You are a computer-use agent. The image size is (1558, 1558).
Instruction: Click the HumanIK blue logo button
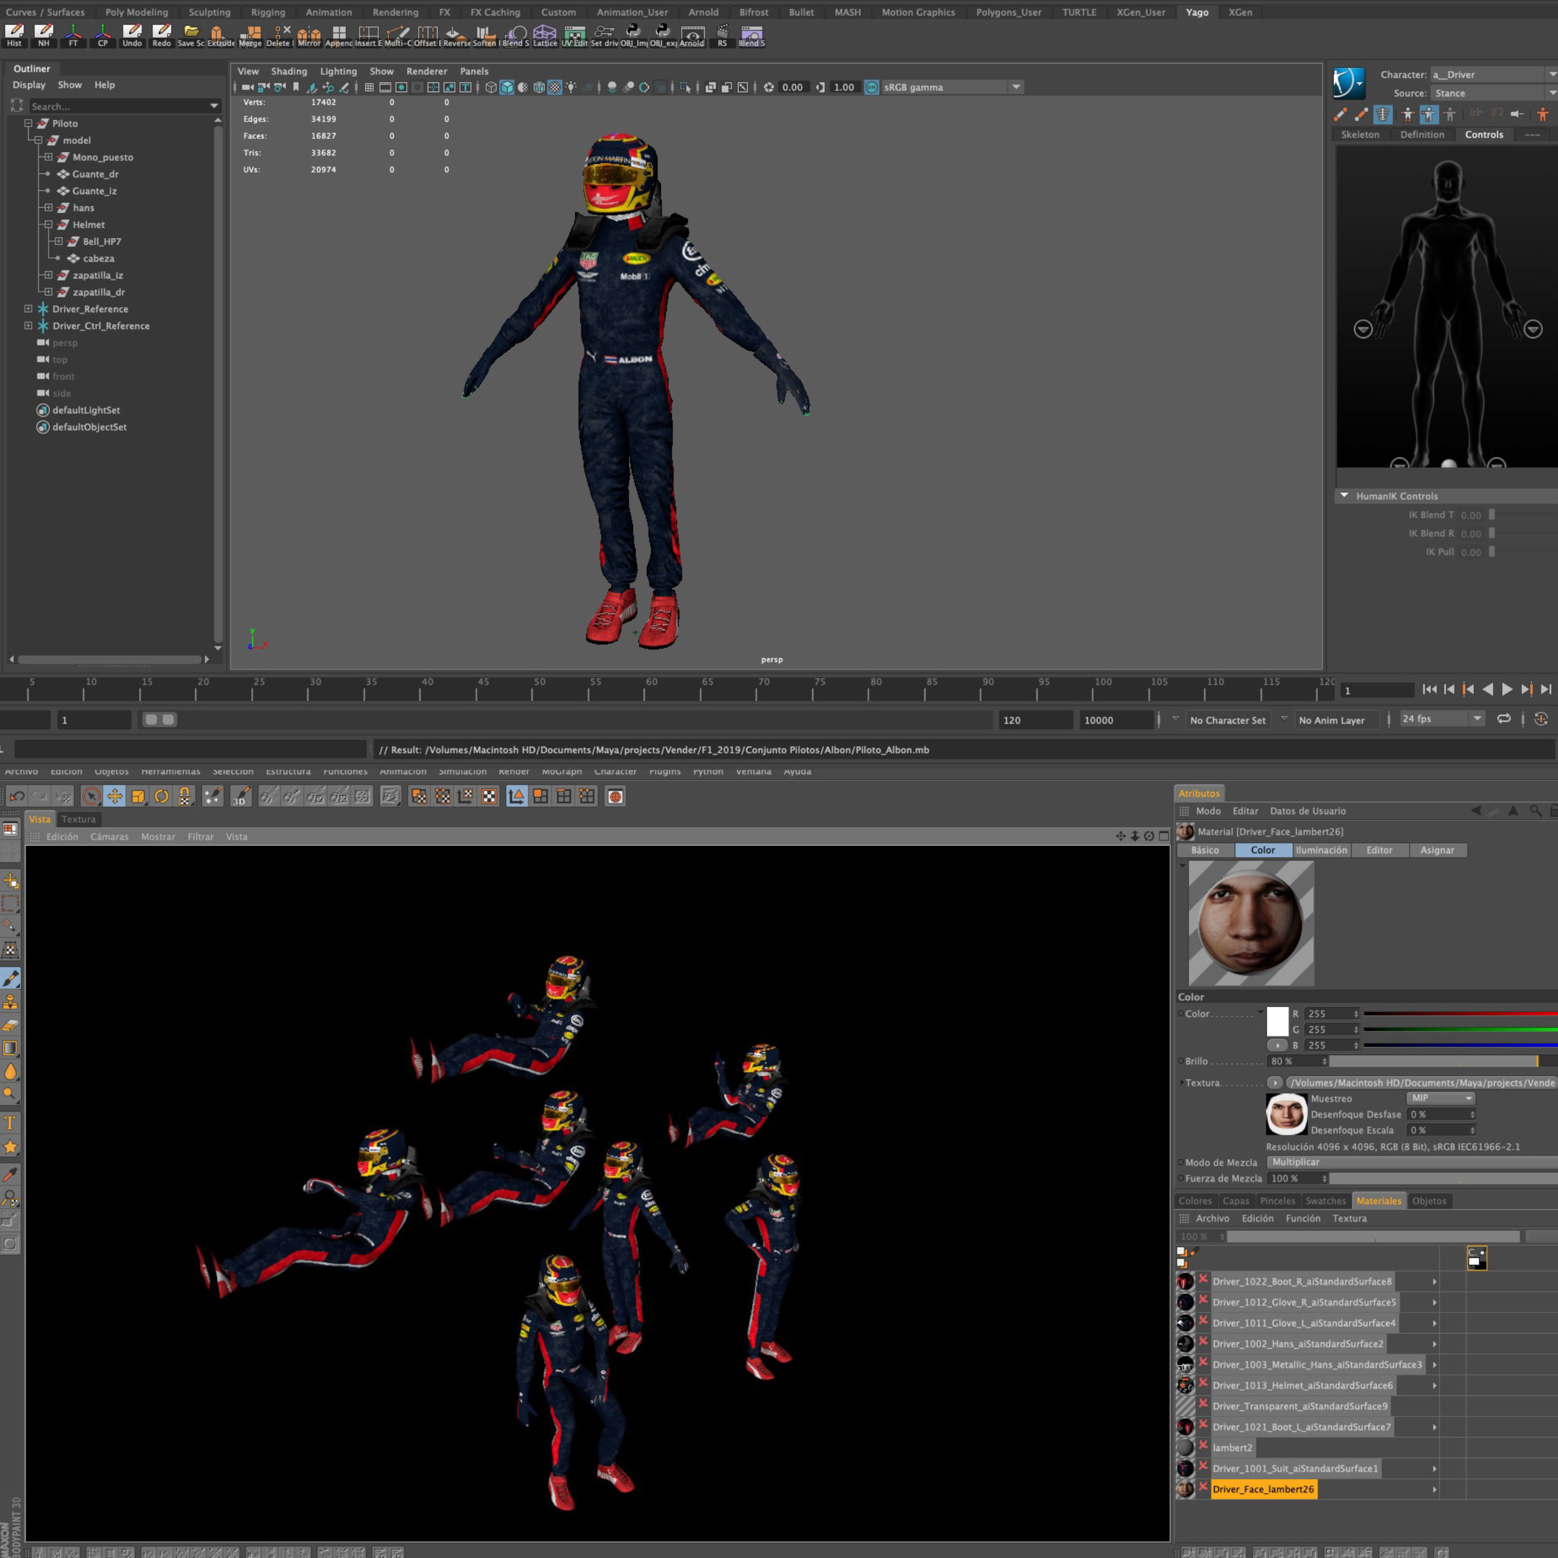1349,83
